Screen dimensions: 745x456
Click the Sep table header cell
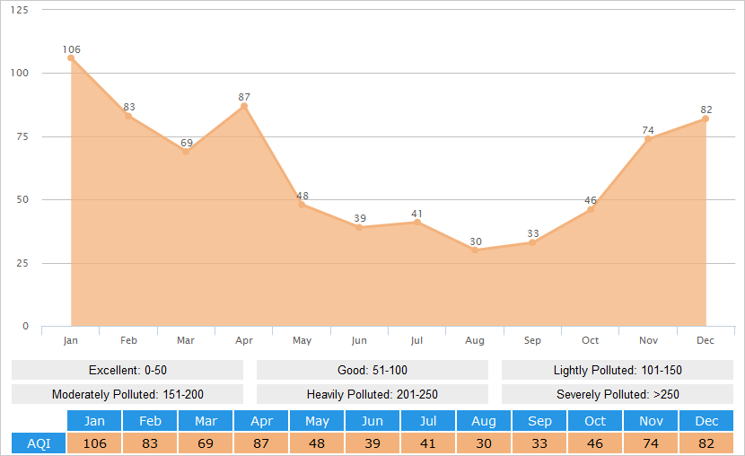pos(539,421)
